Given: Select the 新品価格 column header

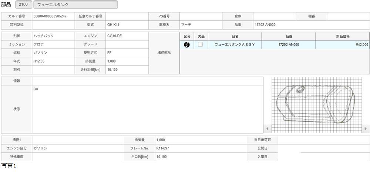Looking at the screenshot, I should (x=342, y=36).
